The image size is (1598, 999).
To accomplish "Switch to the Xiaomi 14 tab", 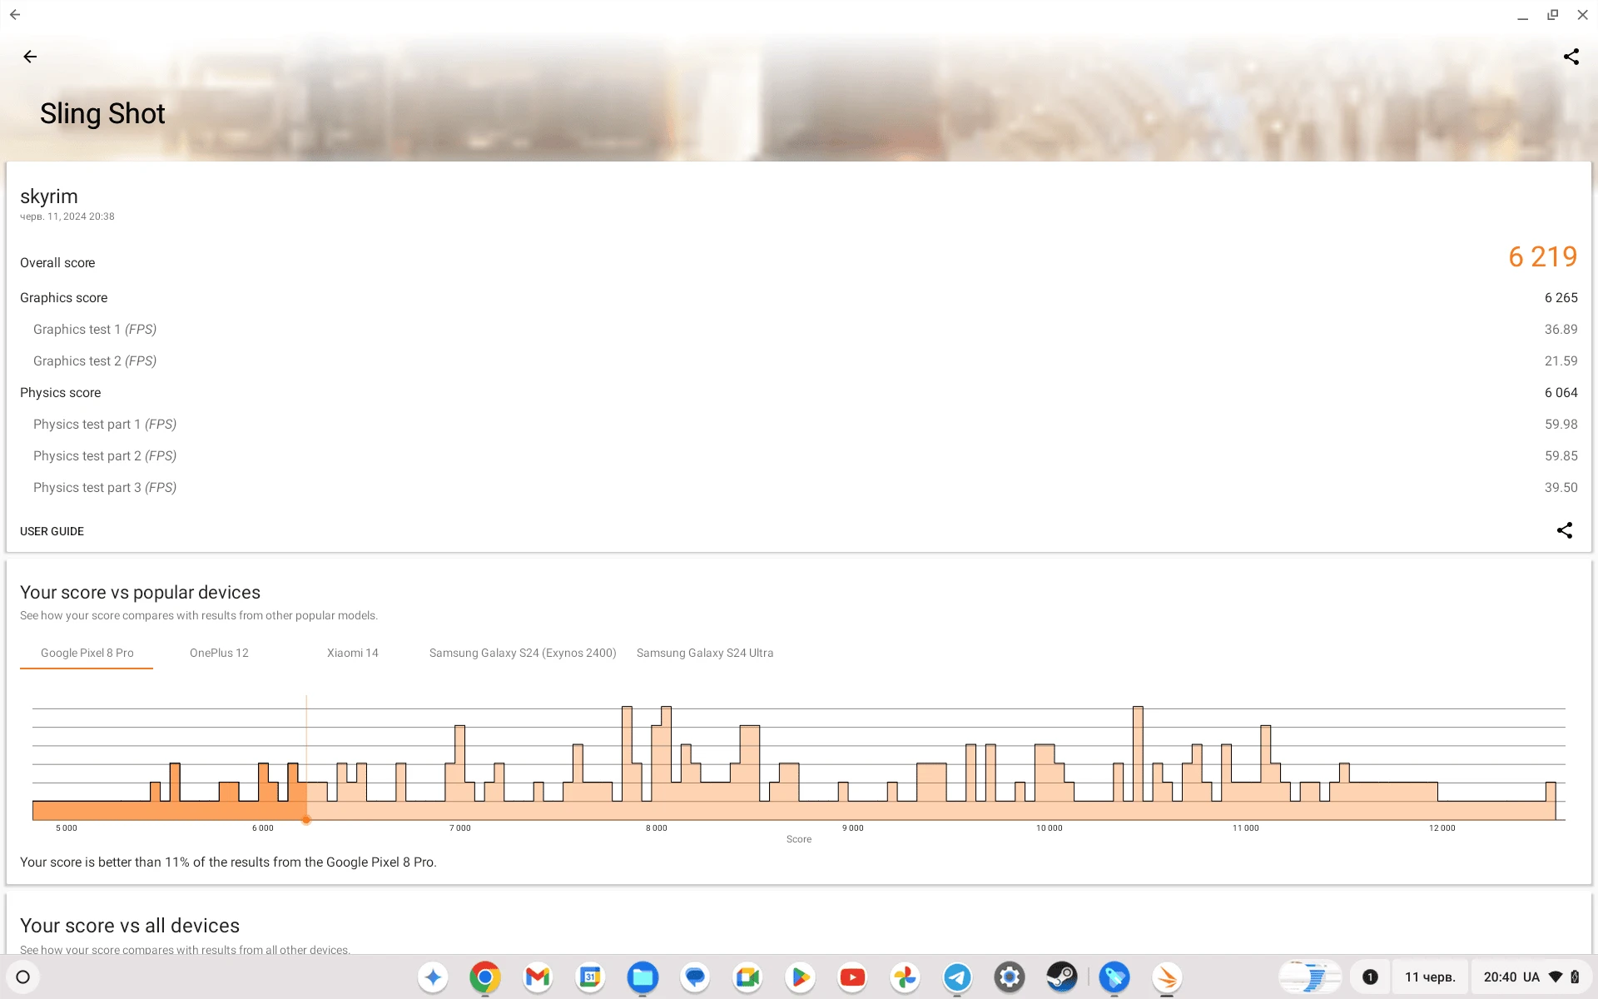I will click(352, 653).
